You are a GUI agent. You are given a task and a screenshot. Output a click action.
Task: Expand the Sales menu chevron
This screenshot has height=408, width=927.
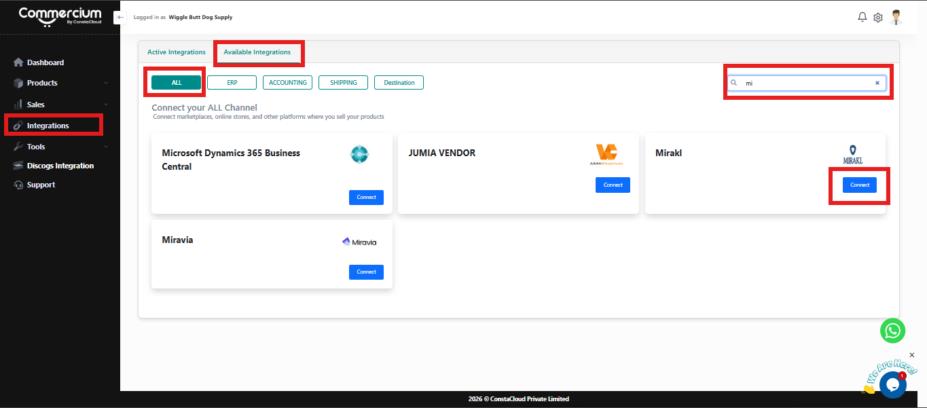106,105
